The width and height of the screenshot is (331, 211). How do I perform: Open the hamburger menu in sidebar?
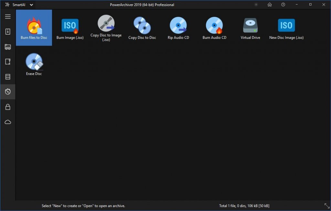[x=8, y=17]
